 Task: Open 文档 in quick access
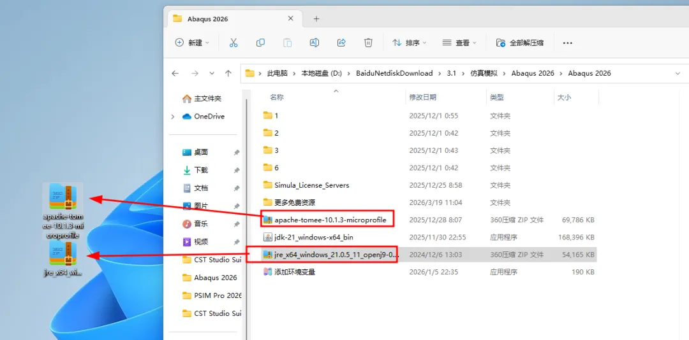pos(196,188)
